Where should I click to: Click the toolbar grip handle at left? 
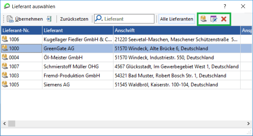coord(4,19)
